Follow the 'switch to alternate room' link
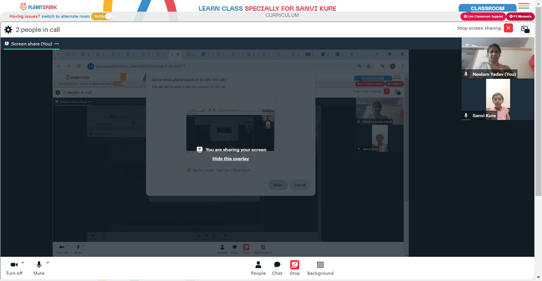This screenshot has width=542, height=281. pos(66,16)
